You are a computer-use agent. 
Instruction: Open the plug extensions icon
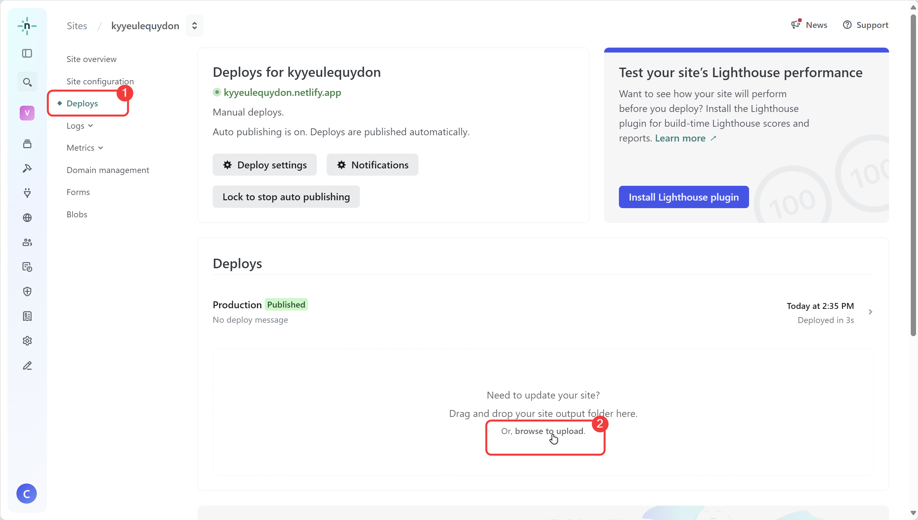tap(27, 193)
